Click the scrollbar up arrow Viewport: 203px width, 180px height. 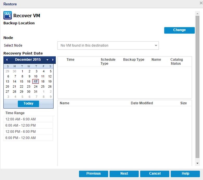[198, 14]
